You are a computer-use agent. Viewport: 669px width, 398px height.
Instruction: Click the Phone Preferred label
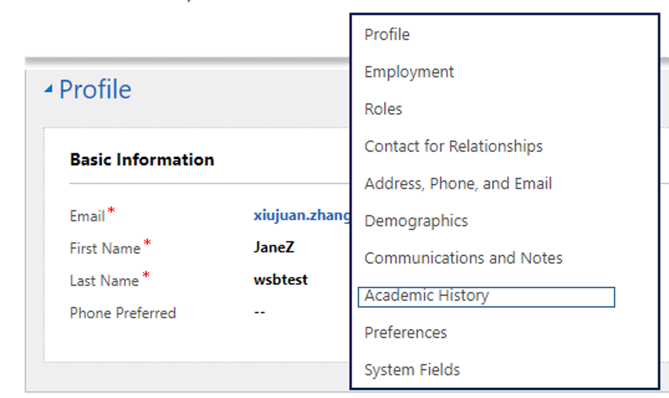pos(123,313)
